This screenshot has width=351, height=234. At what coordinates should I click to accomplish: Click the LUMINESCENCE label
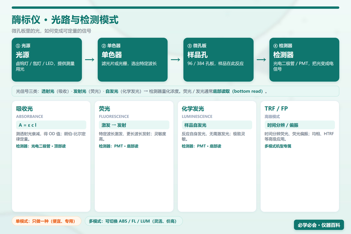tap(197, 116)
